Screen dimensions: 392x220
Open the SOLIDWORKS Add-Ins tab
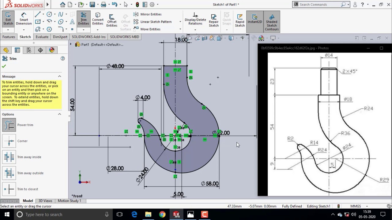(x=89, y=37)
